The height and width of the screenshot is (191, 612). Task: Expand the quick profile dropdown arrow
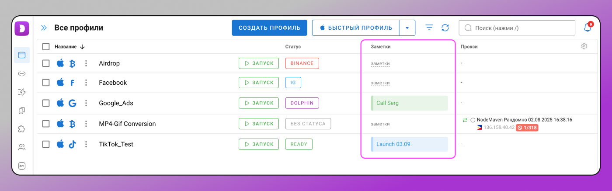(407, 28)
